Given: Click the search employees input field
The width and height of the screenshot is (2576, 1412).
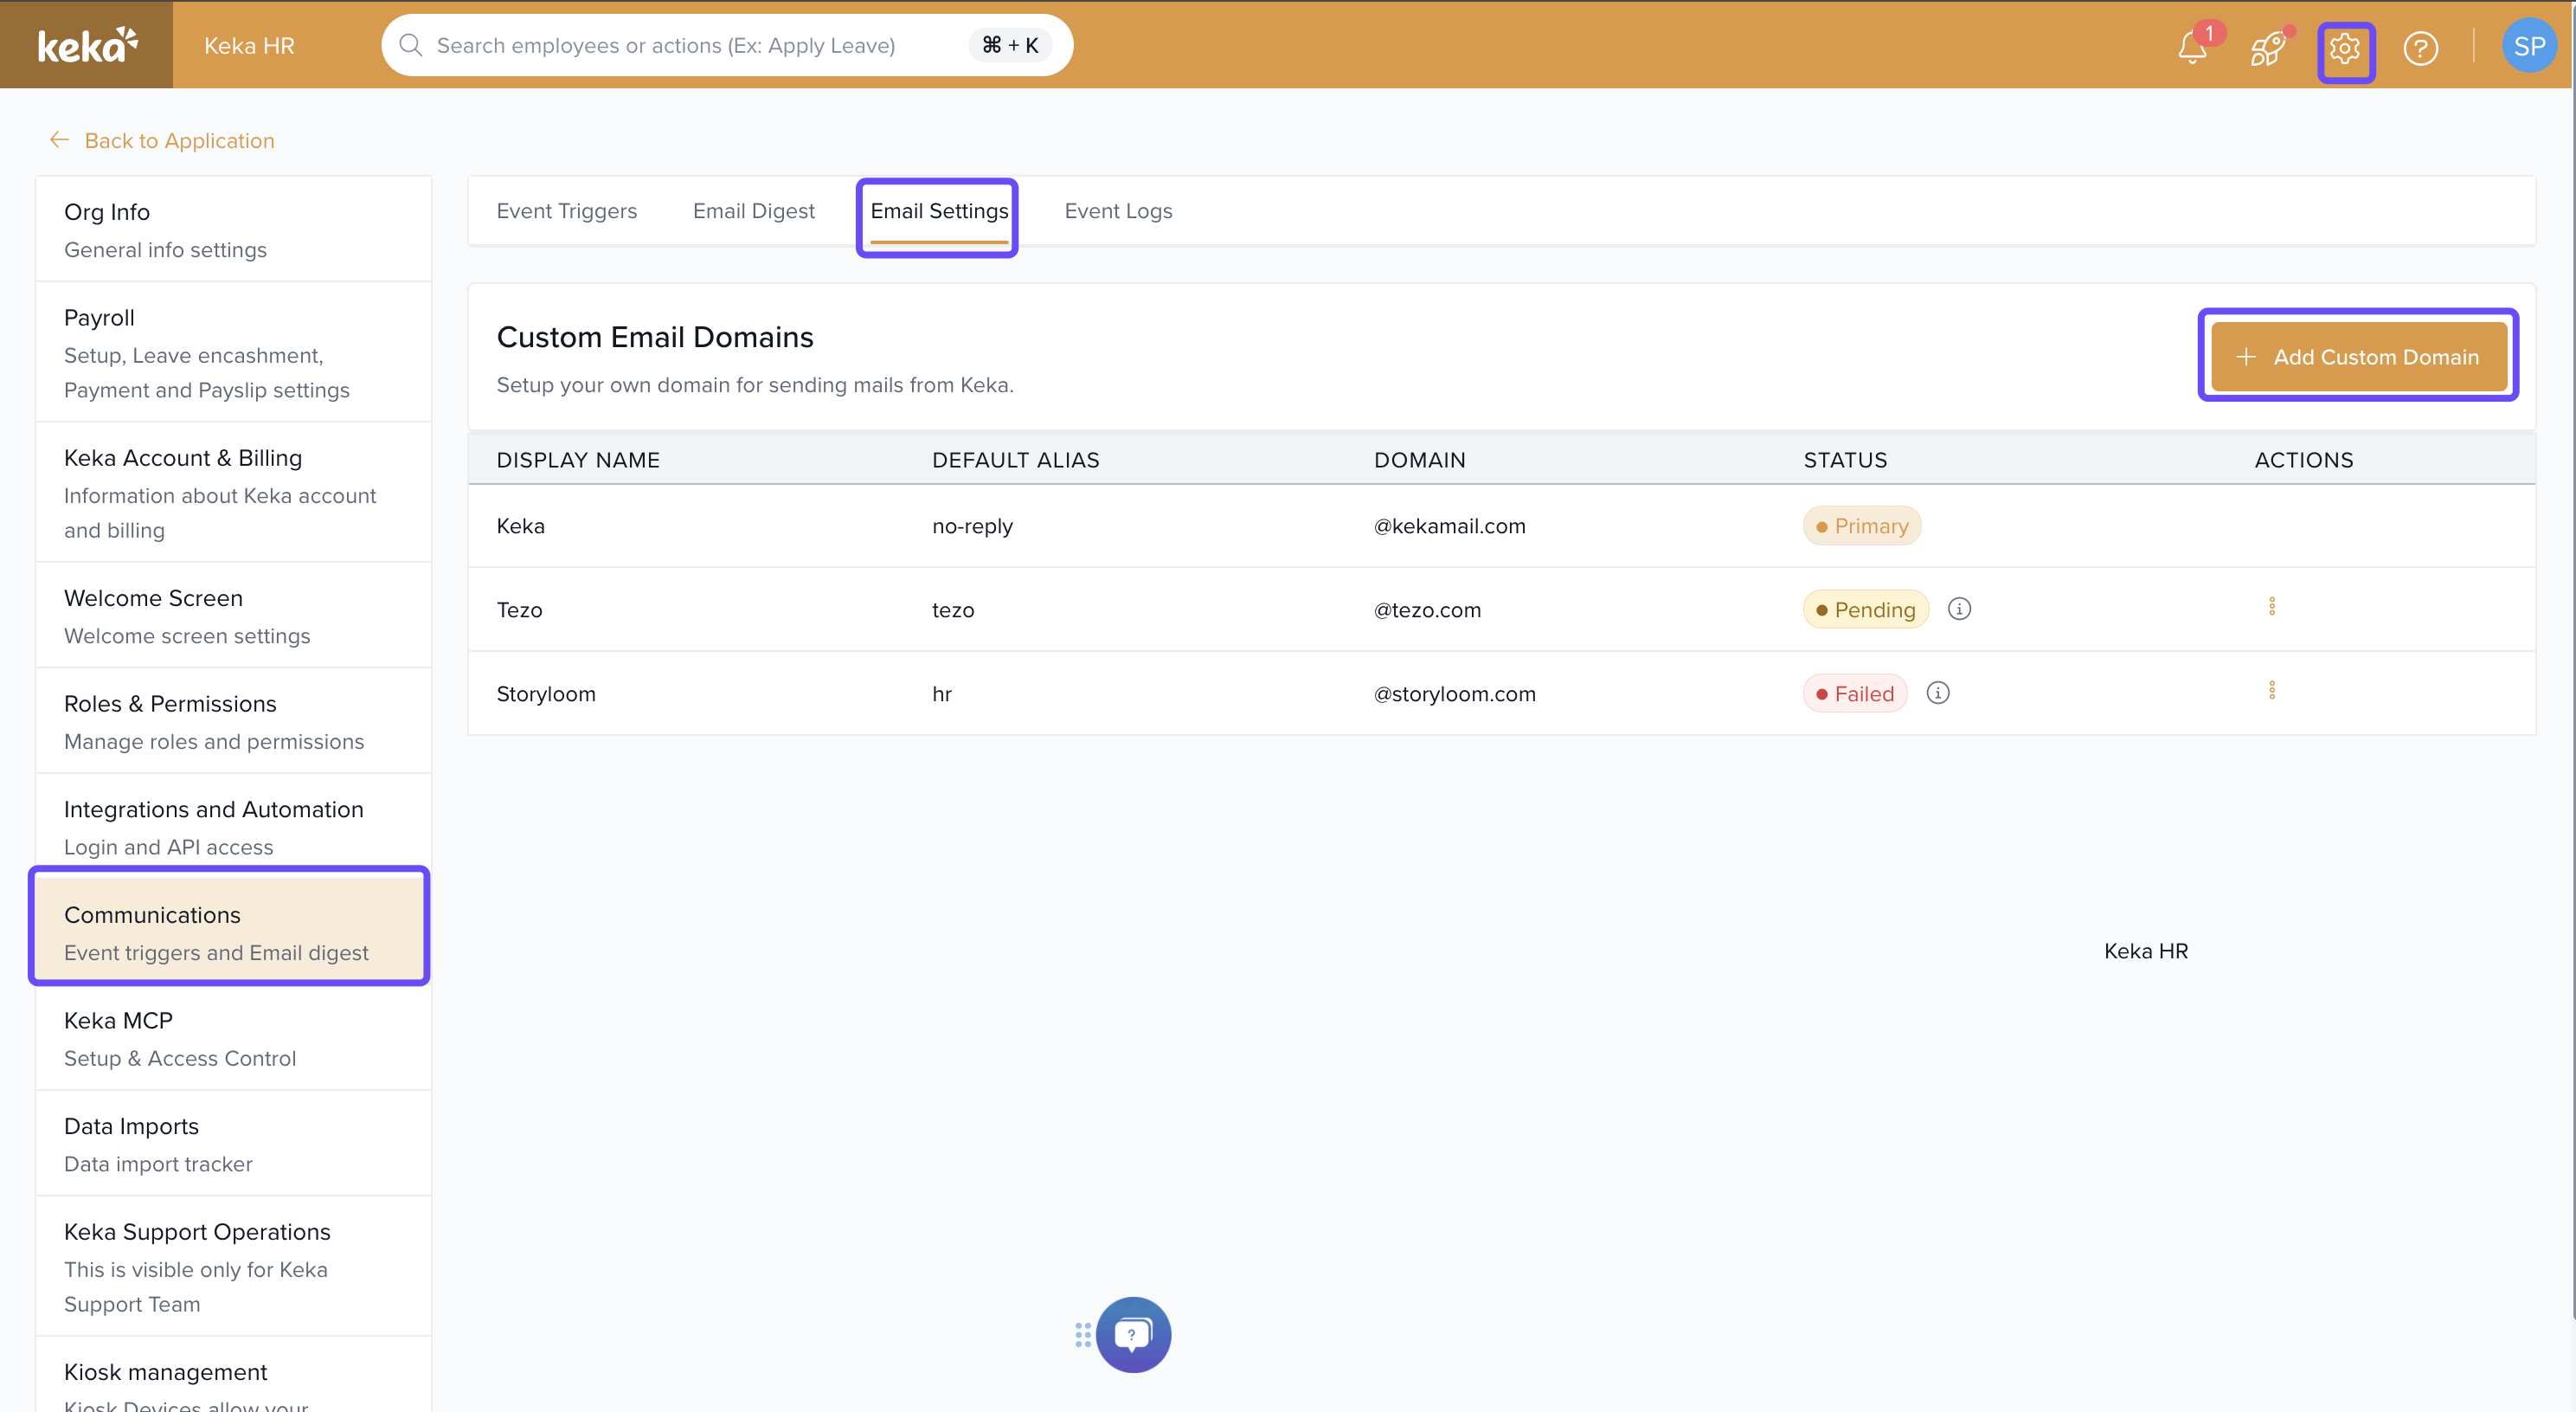Looking at the screenshot, I should tap(727, 45).
